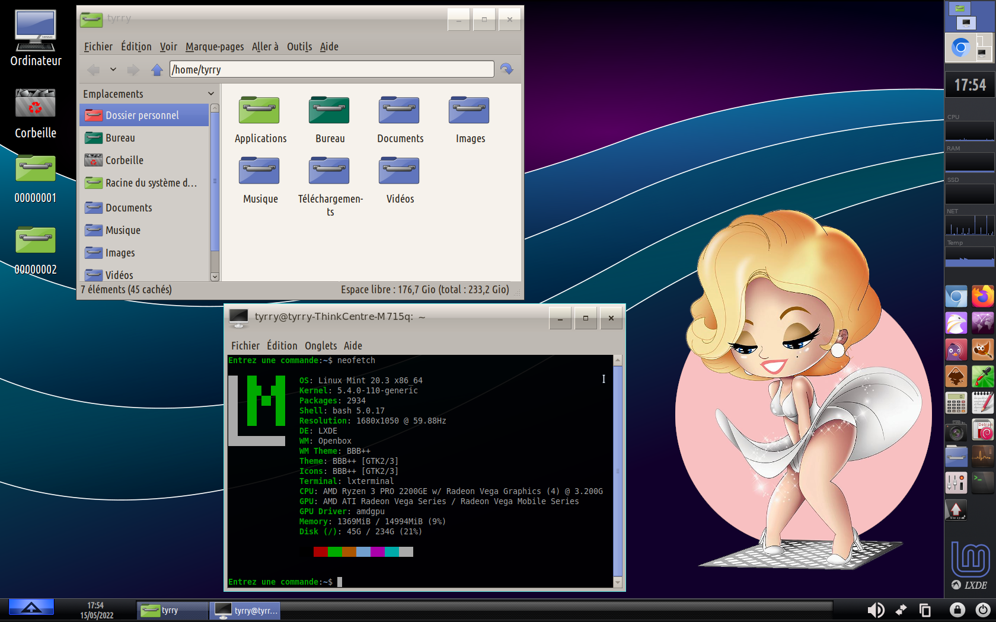Launch the screenshot camera tool
The height and width of the screenshot is (622, 996).
pyautogui.click(x=956, y=431)
